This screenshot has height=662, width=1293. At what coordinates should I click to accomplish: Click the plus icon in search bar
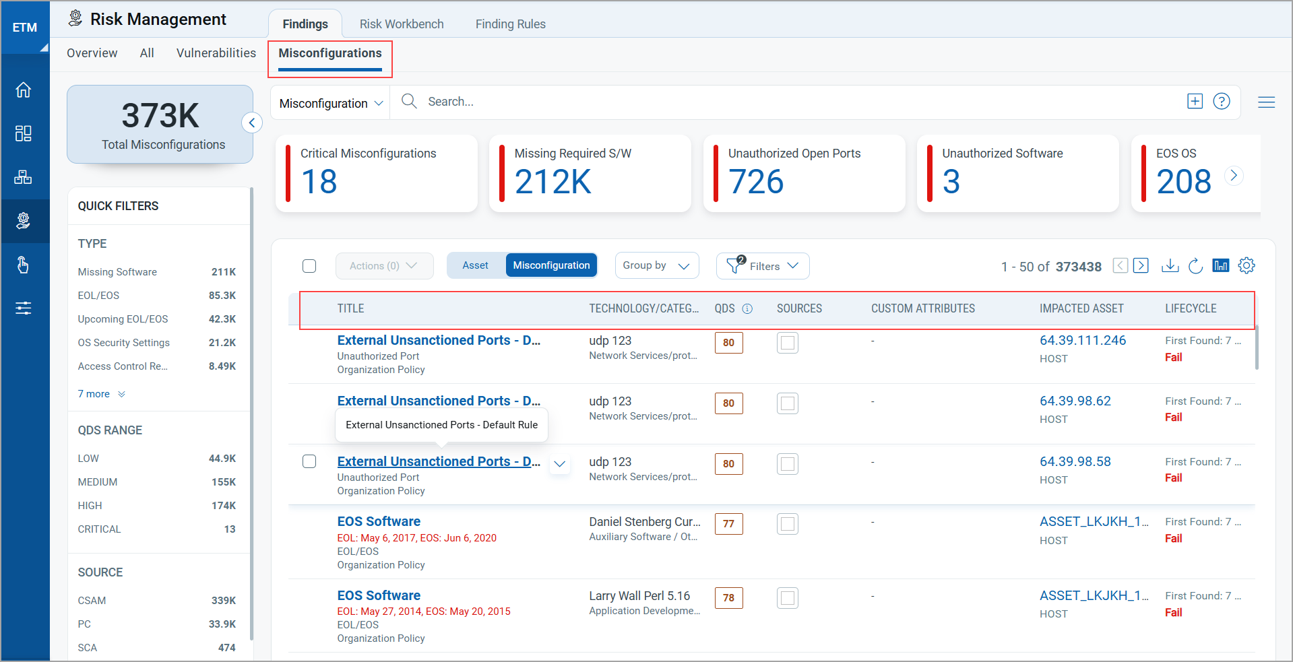[x=1195, y=102]
